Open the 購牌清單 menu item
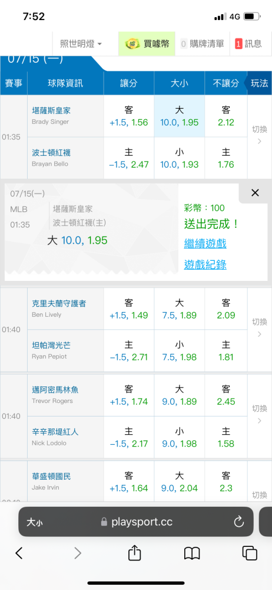The width and height of the screenshot is (272, 590). 203,44
